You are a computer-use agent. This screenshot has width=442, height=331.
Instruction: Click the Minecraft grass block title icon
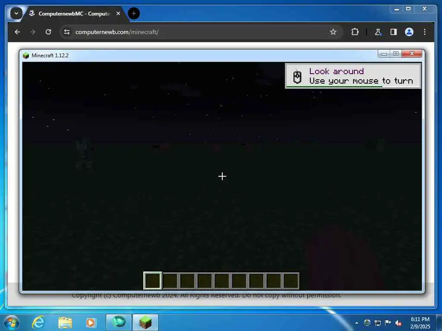point(26,56)
